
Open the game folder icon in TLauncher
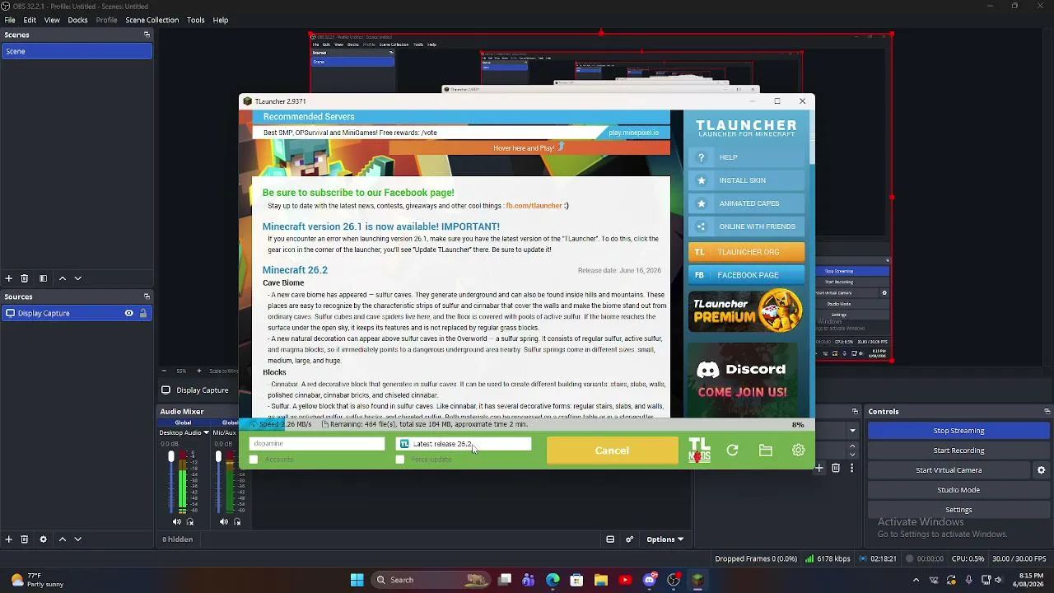tap(766, 451)
